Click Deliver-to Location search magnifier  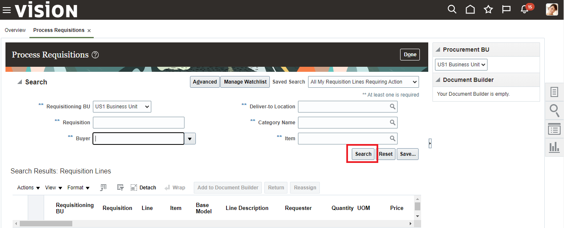coord(393,107)
